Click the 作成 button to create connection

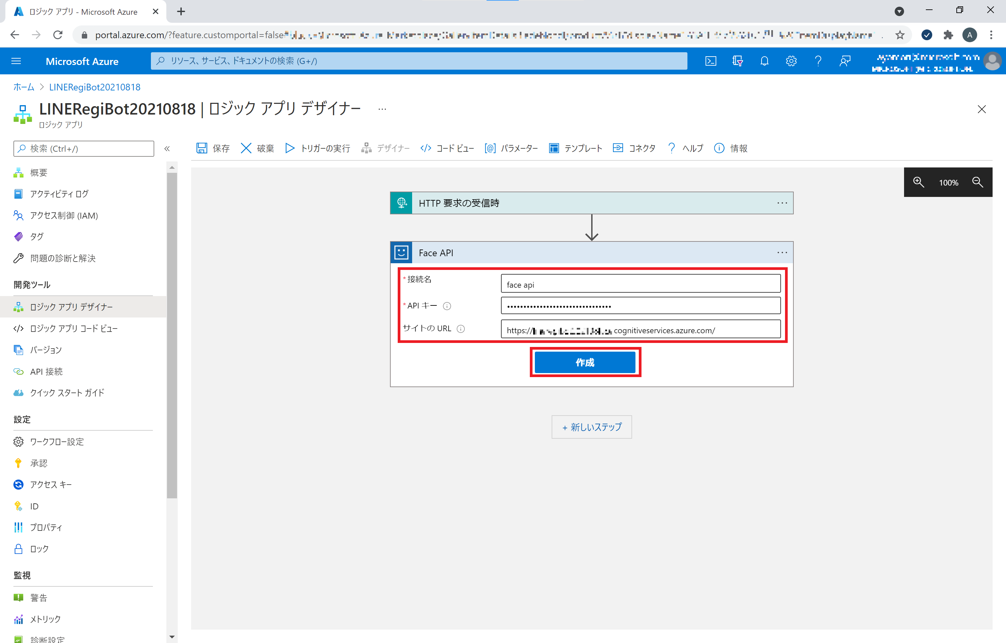click(x=585, y=362)
